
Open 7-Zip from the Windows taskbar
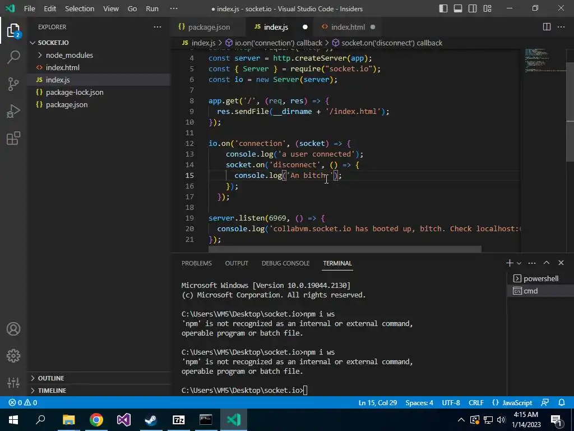178,420
